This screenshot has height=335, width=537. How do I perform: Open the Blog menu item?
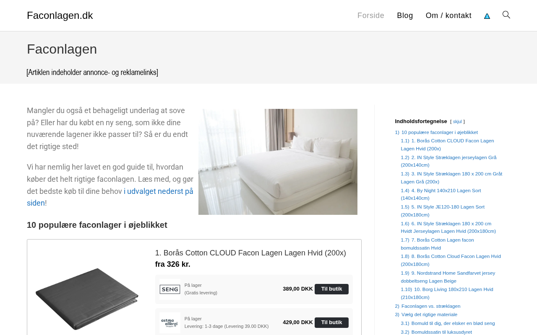pos(405,15)
